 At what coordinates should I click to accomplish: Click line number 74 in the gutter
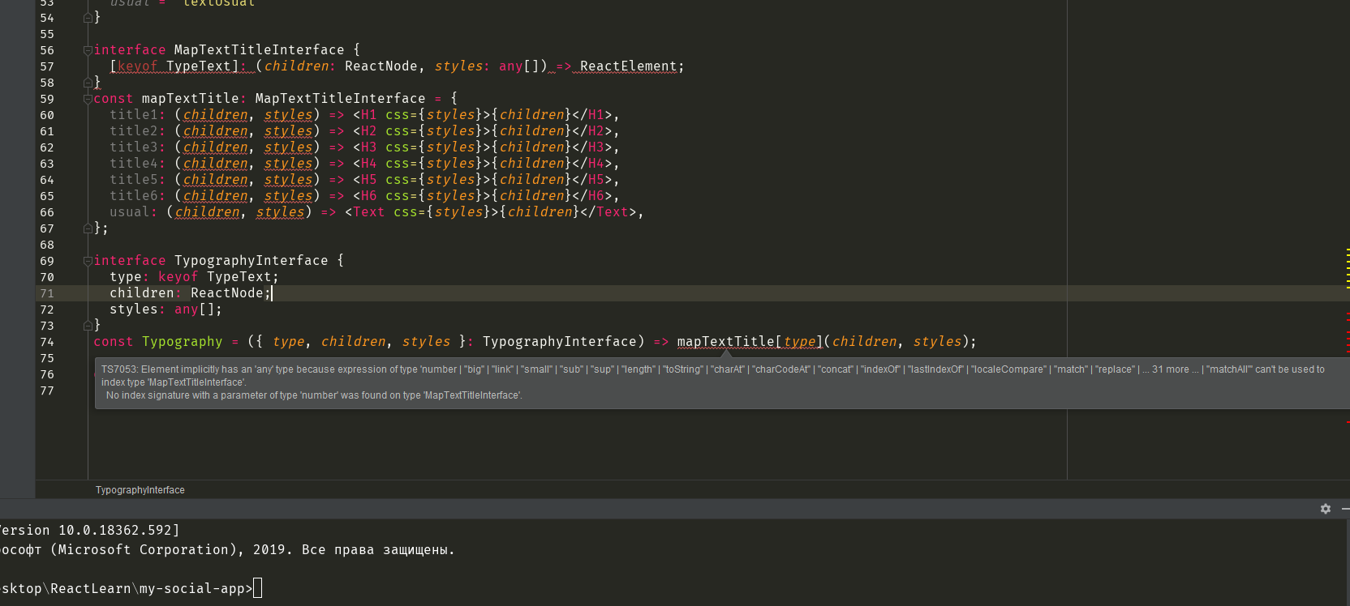click(x=47, y=342)
